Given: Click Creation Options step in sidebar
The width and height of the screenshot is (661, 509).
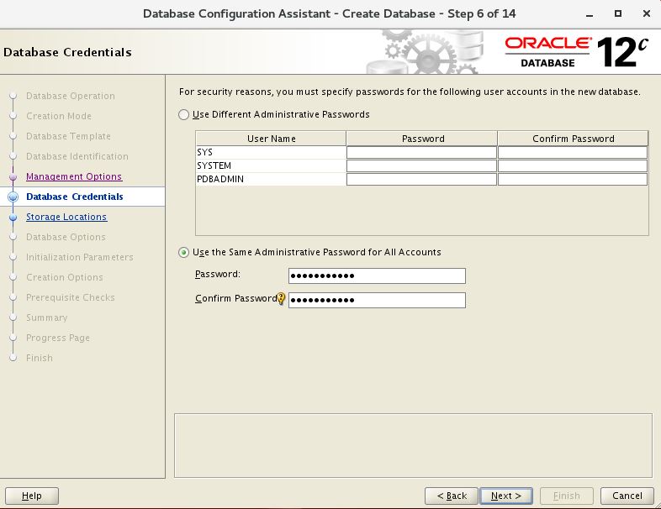Looking at the screenshot, I should click(65, 277).
